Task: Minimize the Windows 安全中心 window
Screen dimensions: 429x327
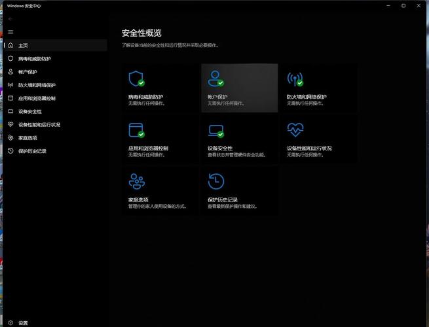Action: coord(388,5)
